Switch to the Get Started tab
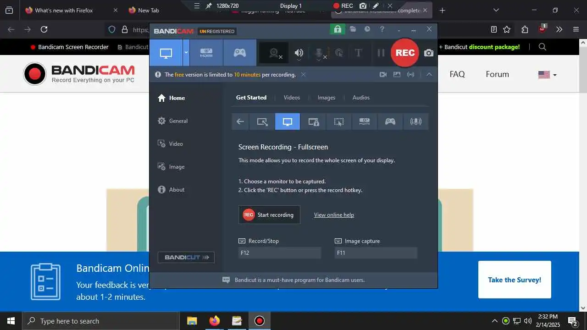Viewport: 587px width, 330px height. (x=251, y=97)
